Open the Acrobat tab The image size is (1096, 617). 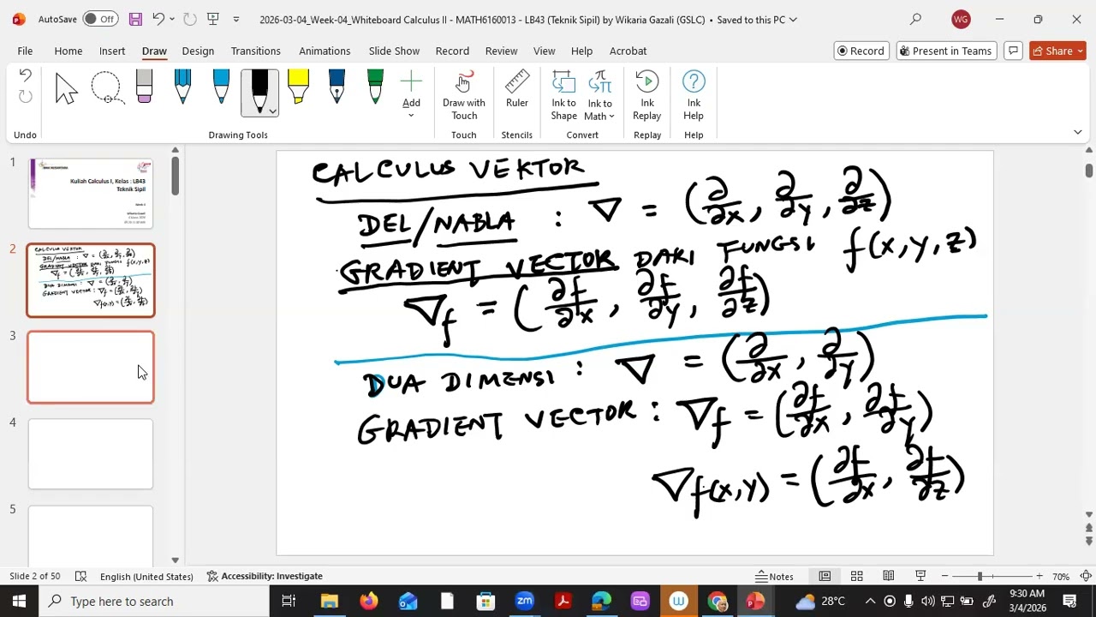click(628, 51)
